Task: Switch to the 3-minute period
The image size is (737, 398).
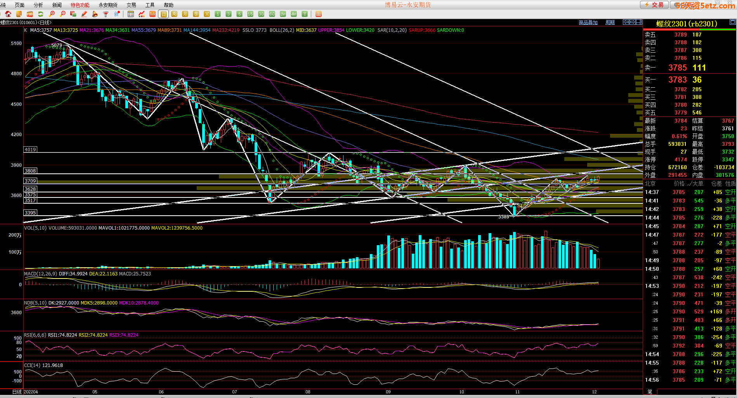Action: point(229,14)
